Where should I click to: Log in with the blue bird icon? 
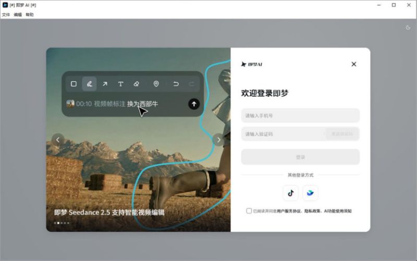tap(310, 193)
